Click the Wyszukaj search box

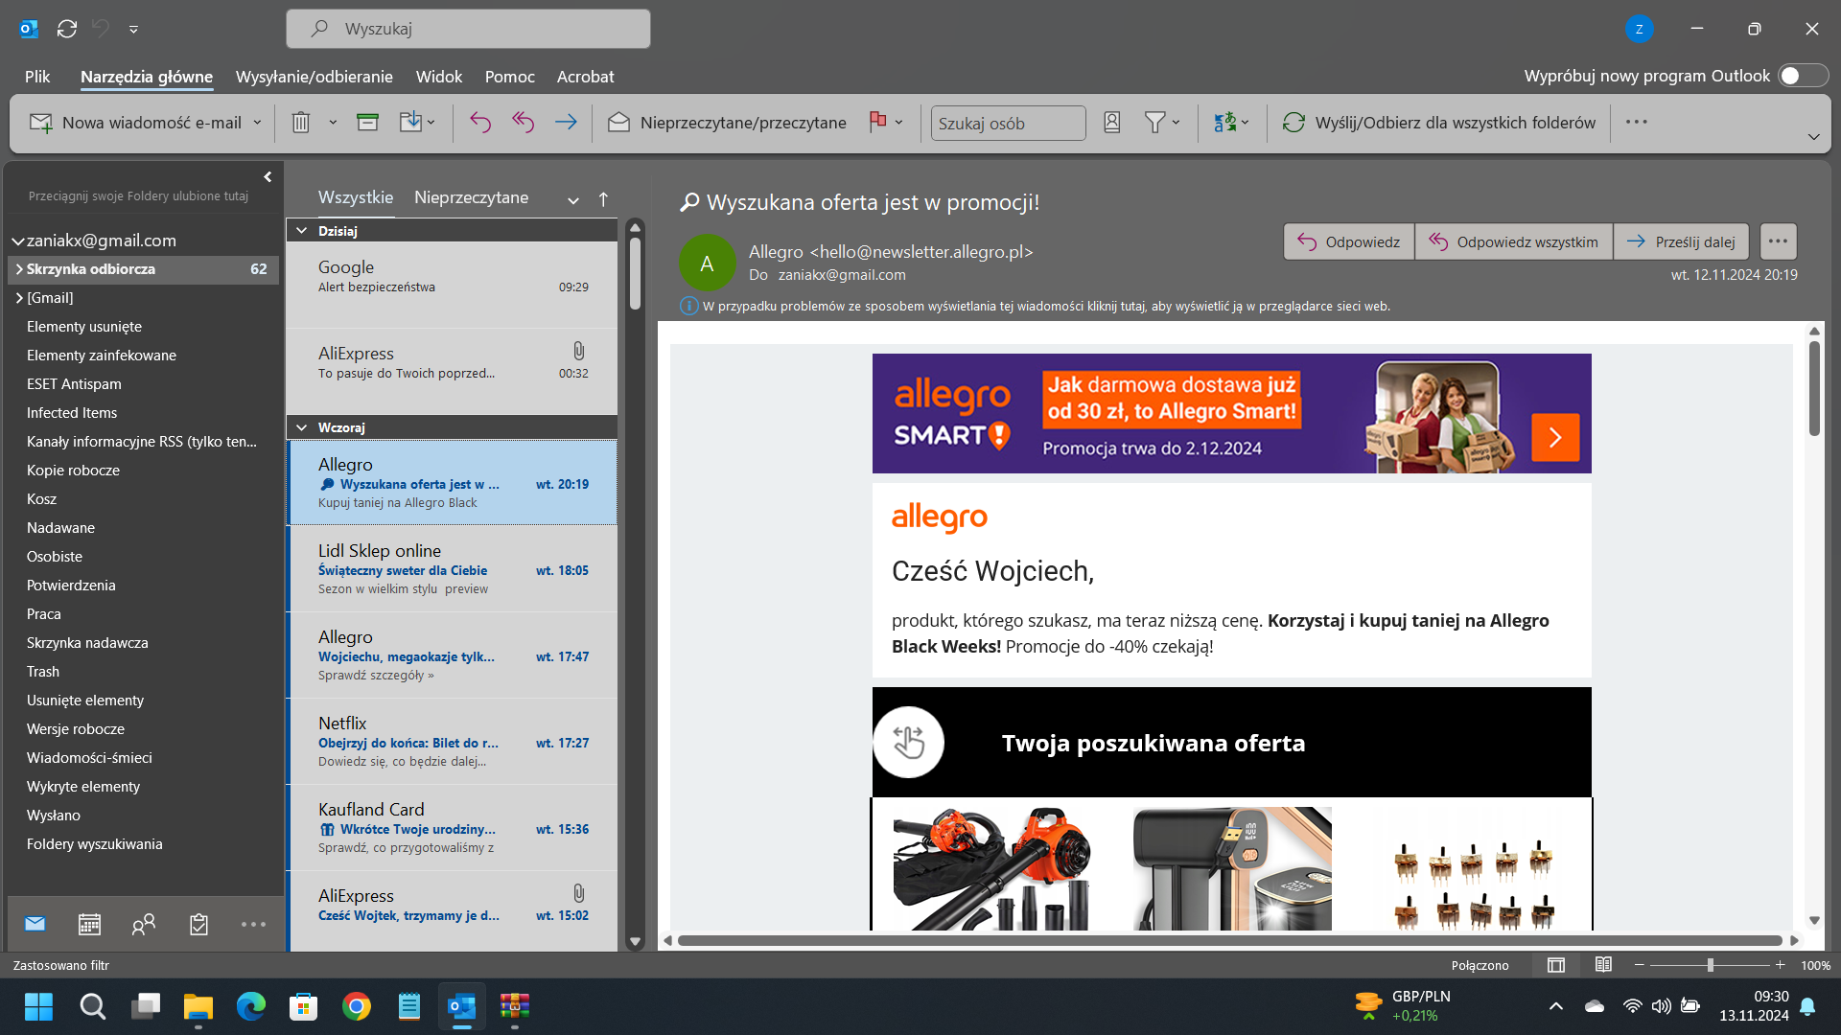[468, 29]
